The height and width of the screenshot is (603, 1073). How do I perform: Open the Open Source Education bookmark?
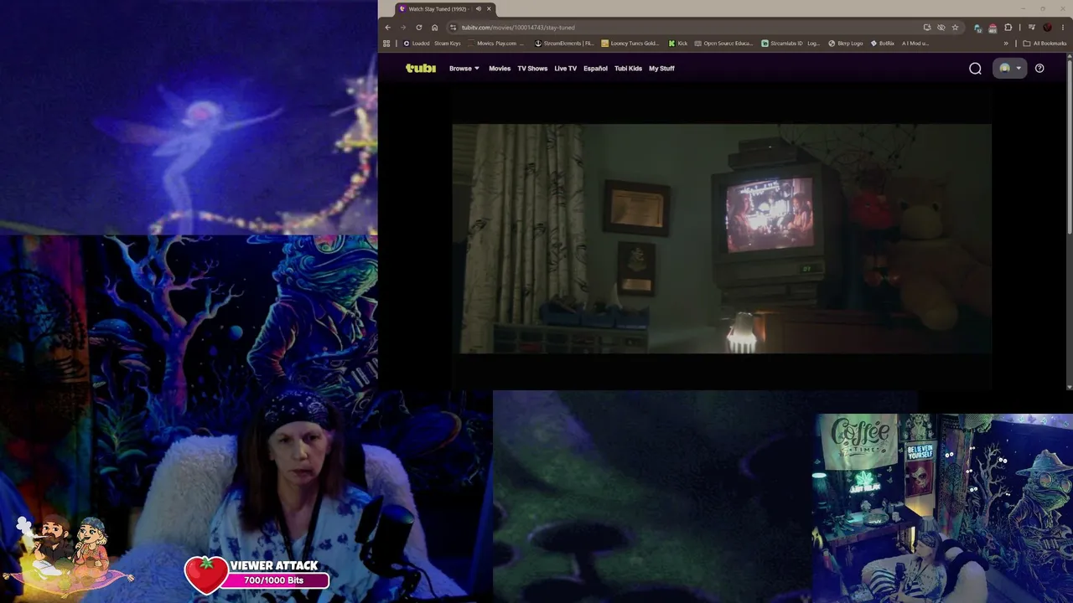(724, 44)
